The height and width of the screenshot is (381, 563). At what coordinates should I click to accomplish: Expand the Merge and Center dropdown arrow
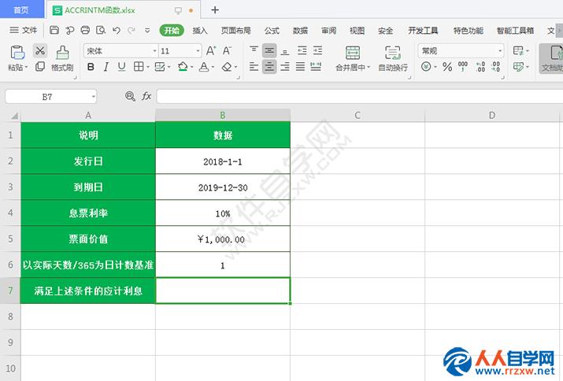tap(369, 67)
